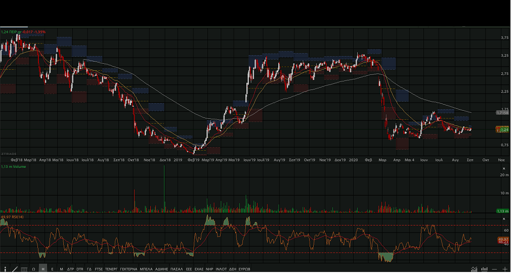
Task: Open the chart indicators icon
Action: 474,269
